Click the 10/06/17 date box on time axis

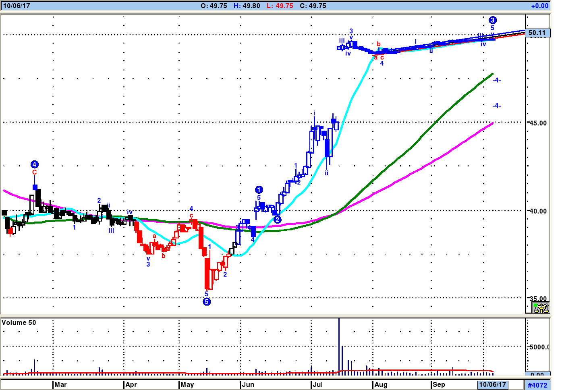[x=492, y=385]
